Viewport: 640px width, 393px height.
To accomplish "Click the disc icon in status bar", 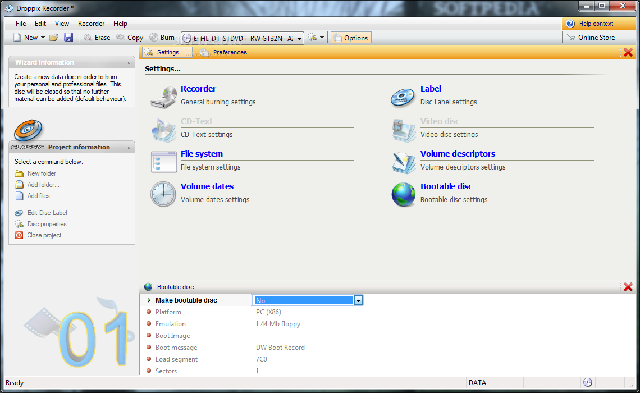I will click(587, 382).
